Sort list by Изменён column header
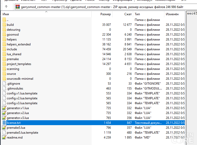Viewport: 197px width, 145px height. coord(174,14)
